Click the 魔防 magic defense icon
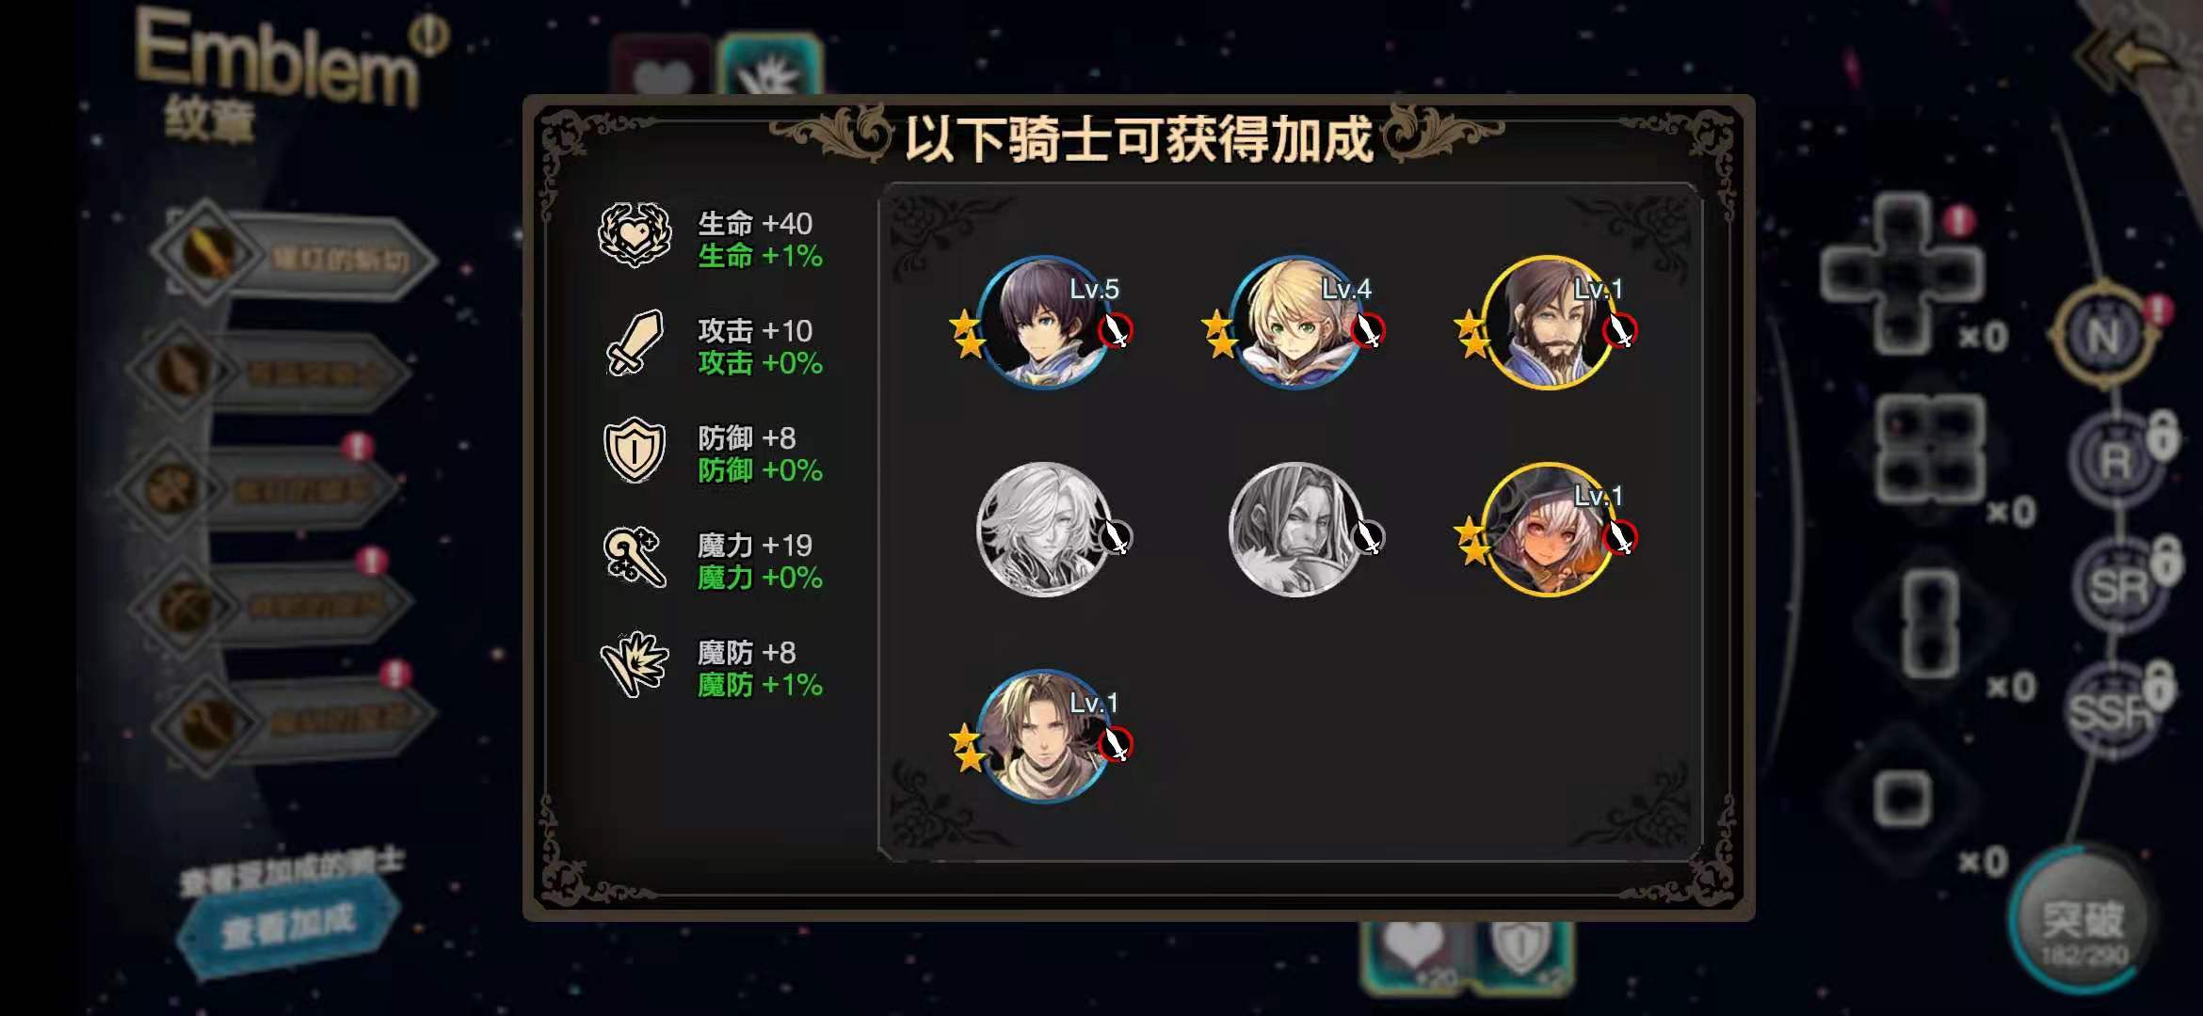 [x=635, y=664]
